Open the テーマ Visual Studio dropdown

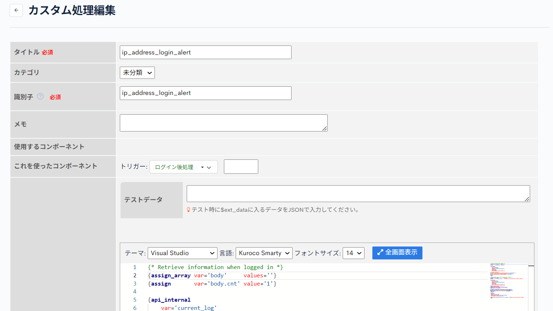tap(182, 253)
